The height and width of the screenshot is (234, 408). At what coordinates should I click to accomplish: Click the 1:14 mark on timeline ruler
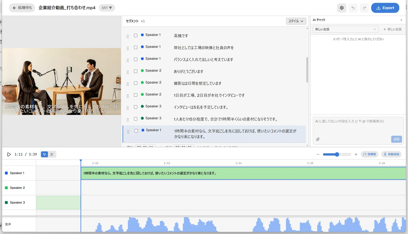point(238,163)
